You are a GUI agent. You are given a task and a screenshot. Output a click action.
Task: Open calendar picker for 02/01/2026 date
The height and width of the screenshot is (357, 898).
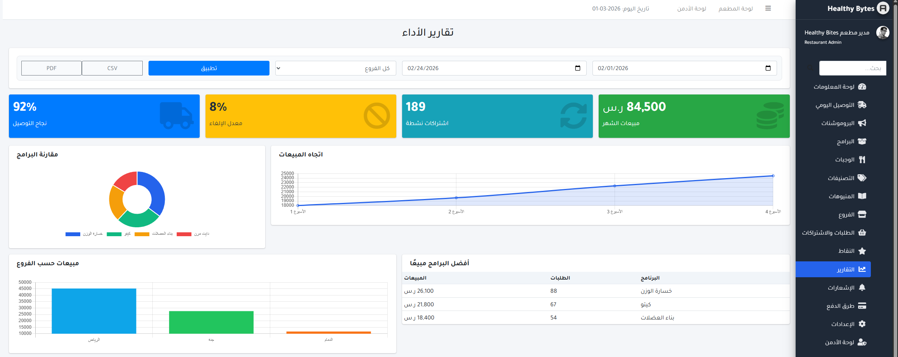(x=768, y=68)
